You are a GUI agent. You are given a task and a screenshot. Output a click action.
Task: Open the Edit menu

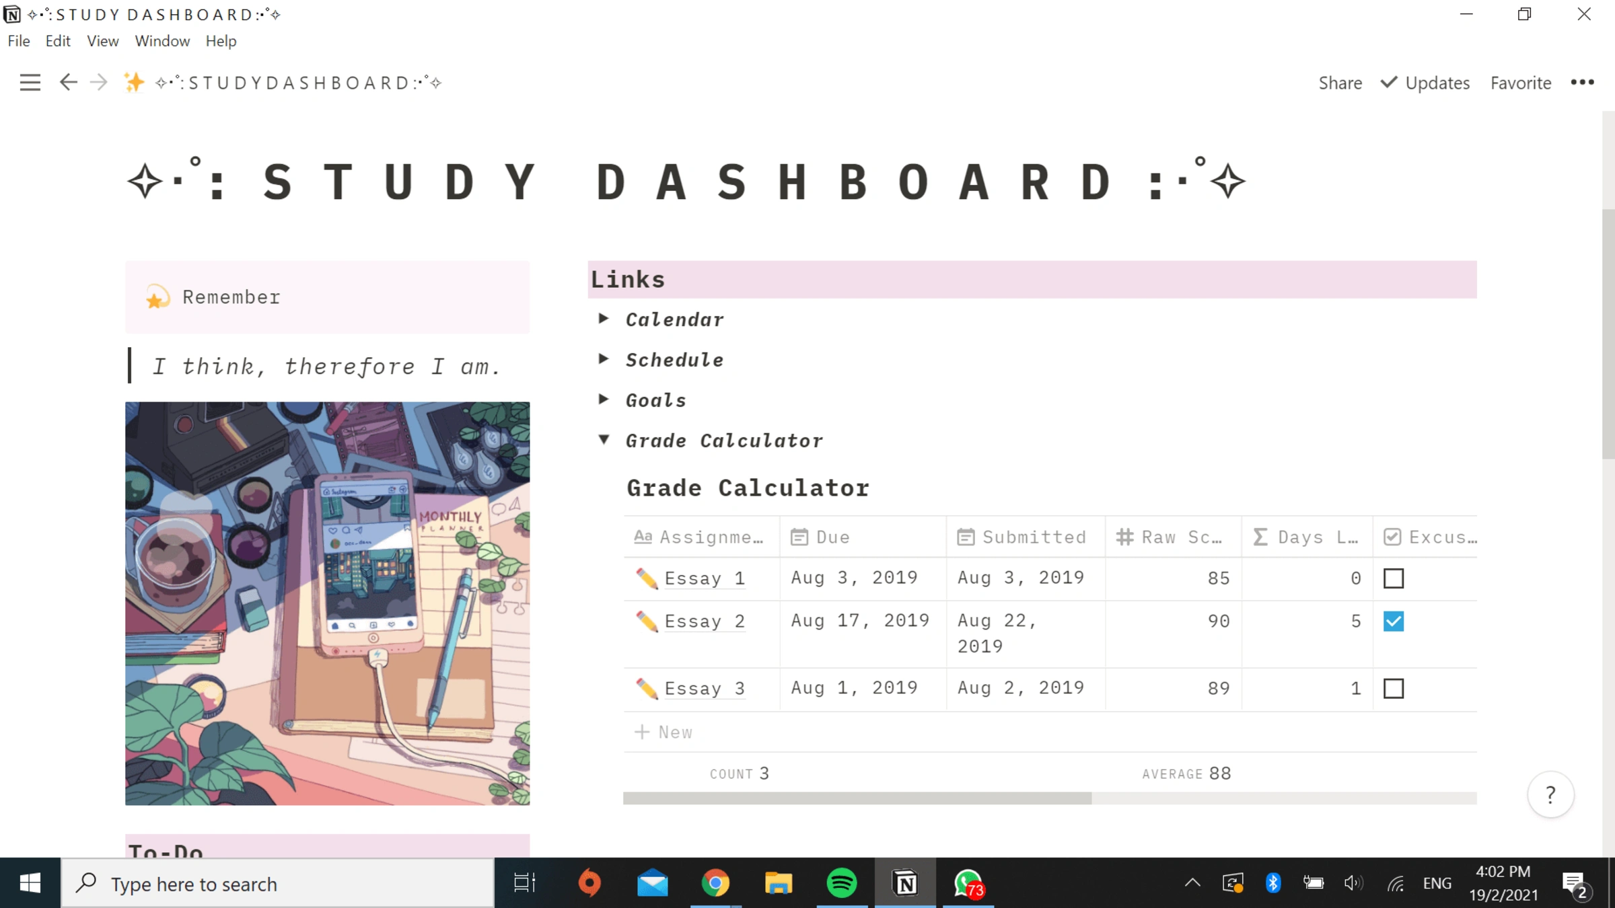58,41
